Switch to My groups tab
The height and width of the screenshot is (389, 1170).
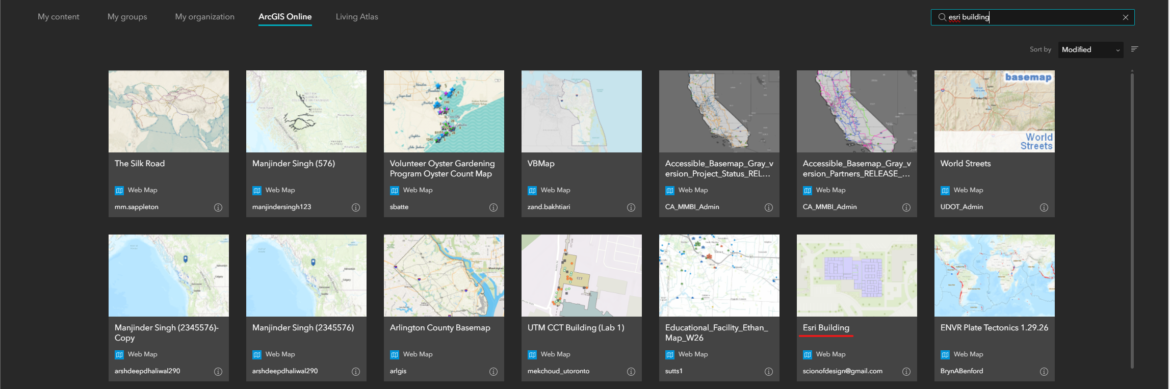point(127,17)
